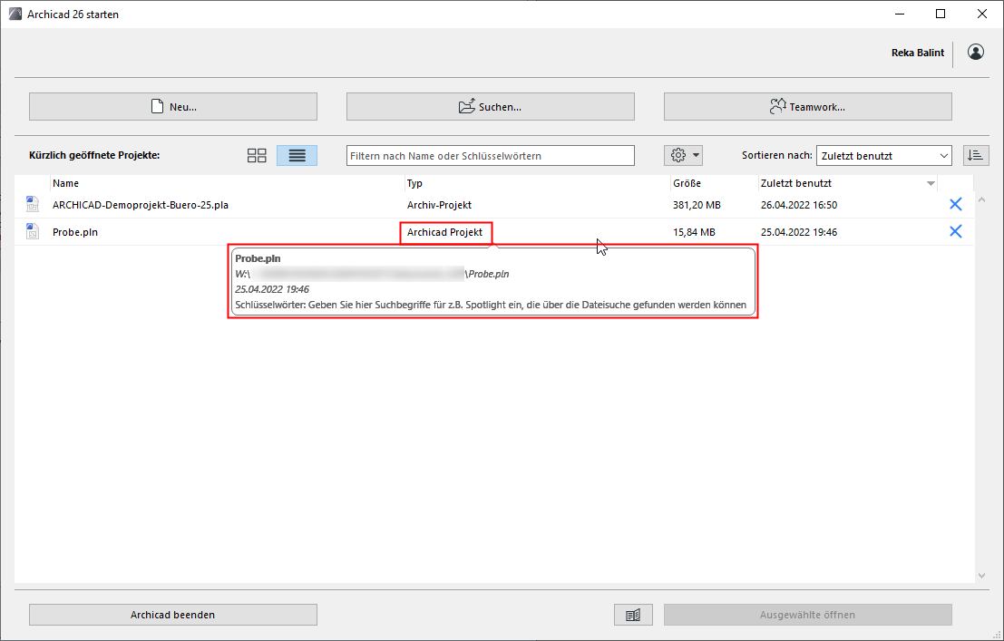This screenshot has width=1004, height=641.
Task: Open the user account icon
Action: 976,52
